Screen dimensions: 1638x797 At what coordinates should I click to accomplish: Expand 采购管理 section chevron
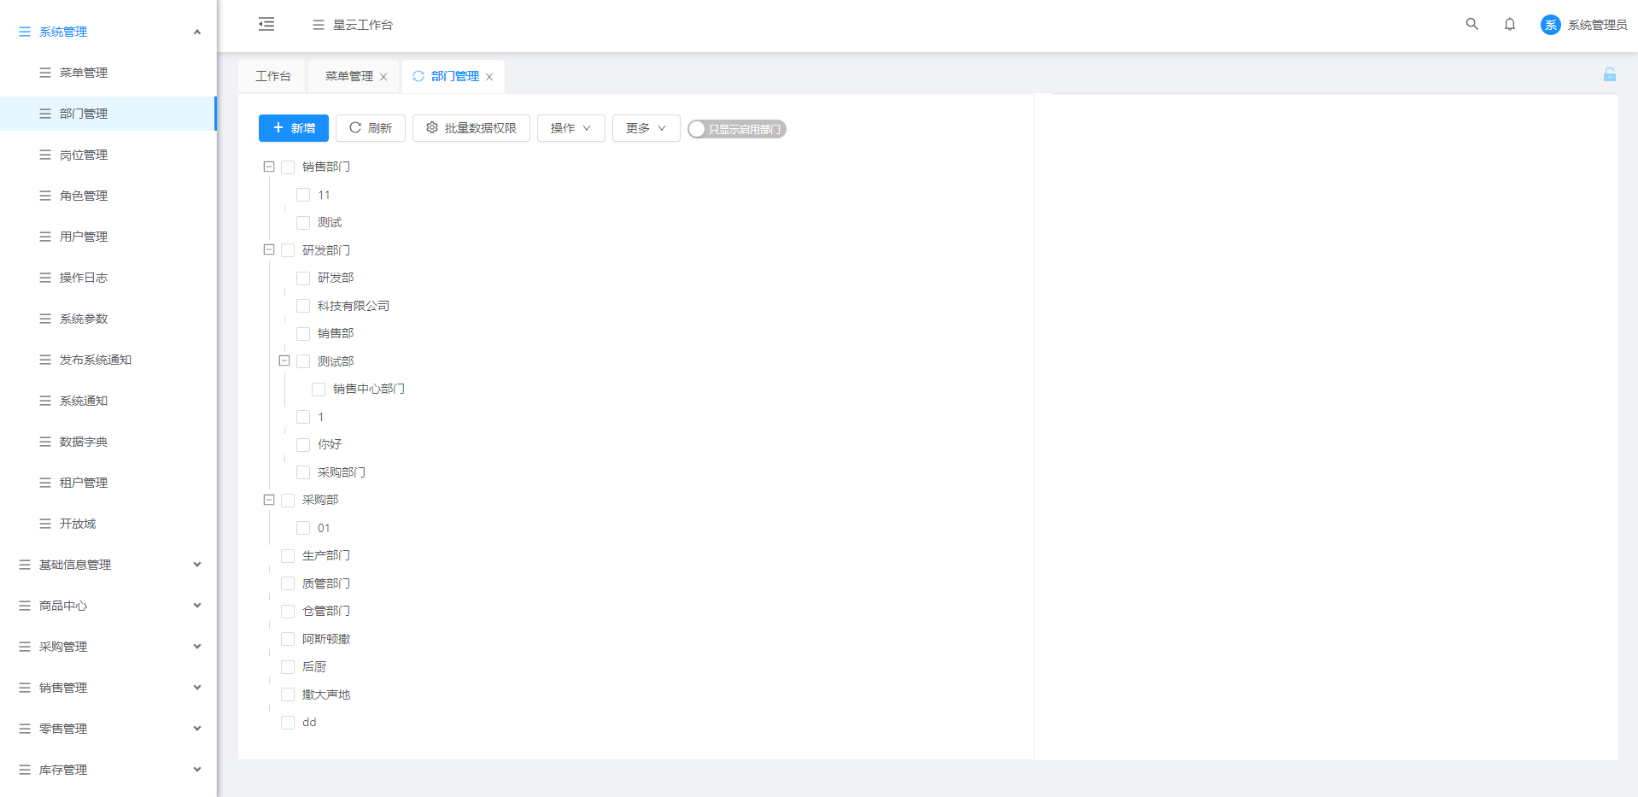click(197, 647)
